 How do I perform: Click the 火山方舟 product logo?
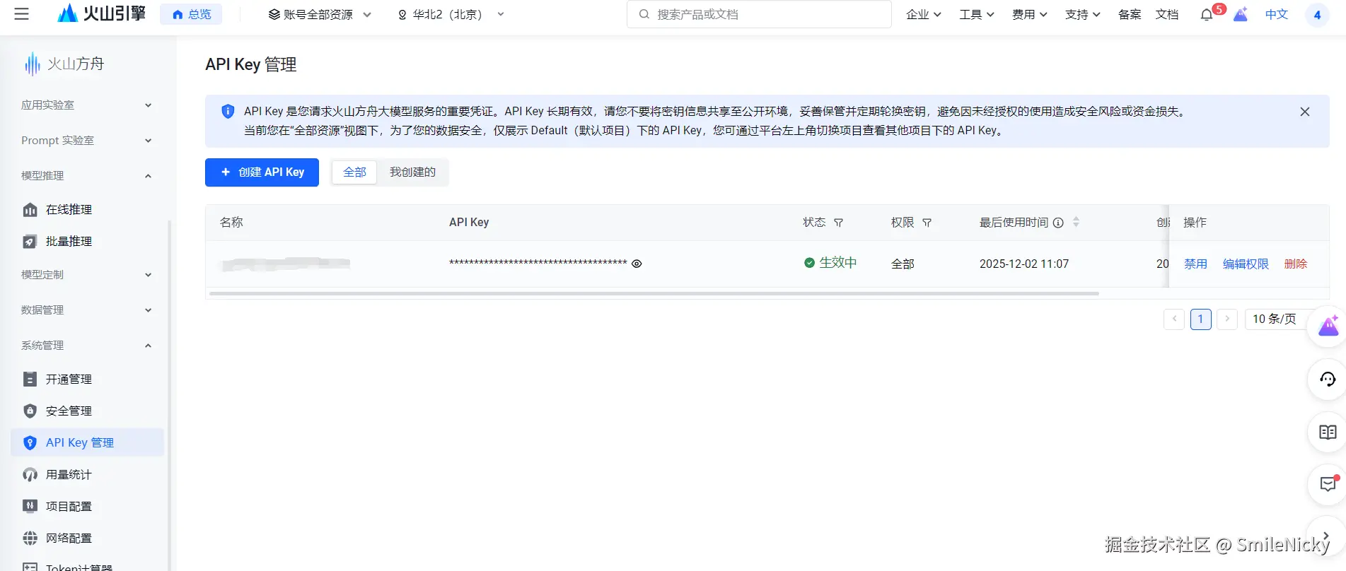point(64,64)
